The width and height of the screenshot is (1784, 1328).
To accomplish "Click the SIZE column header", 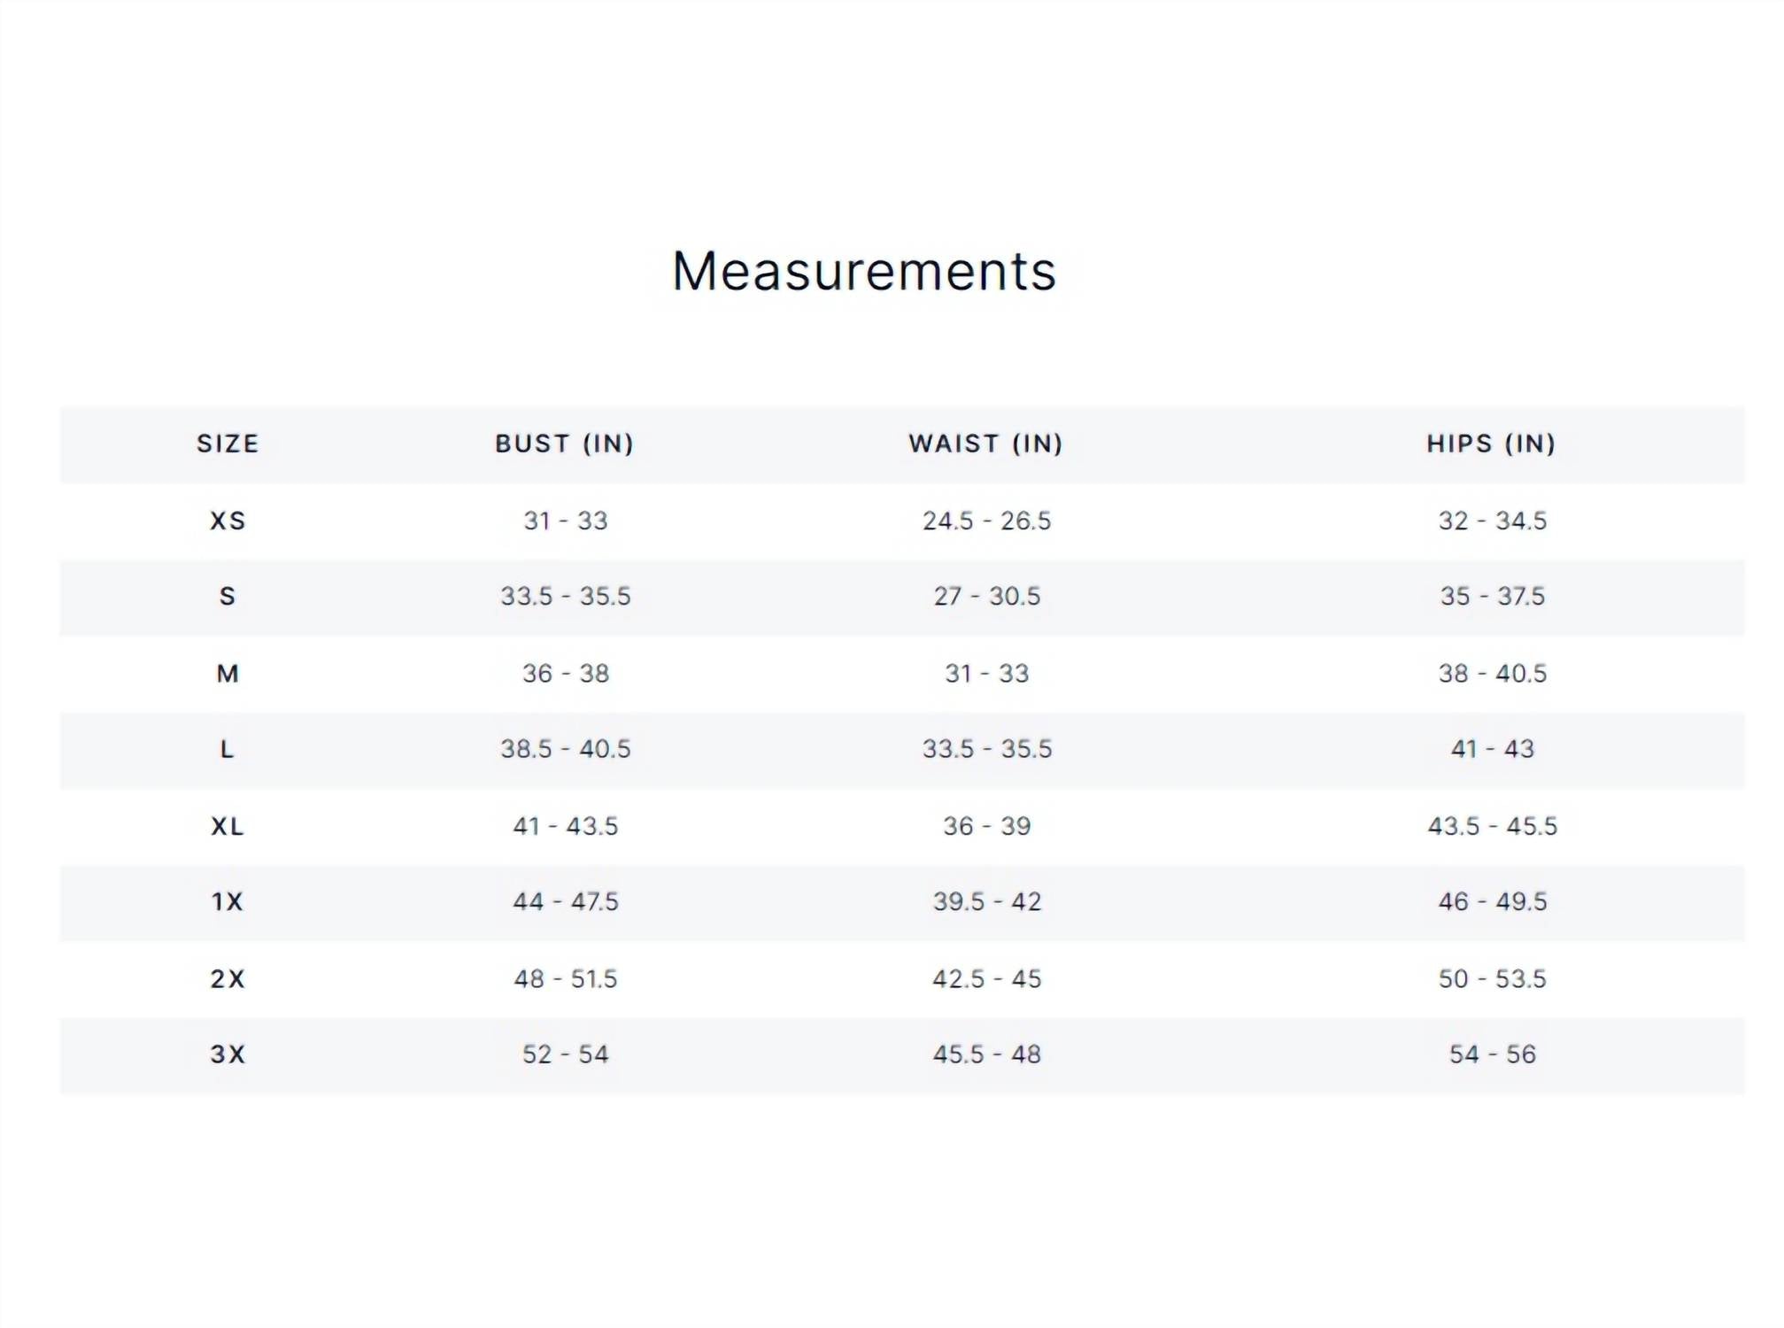I will 228,444.
